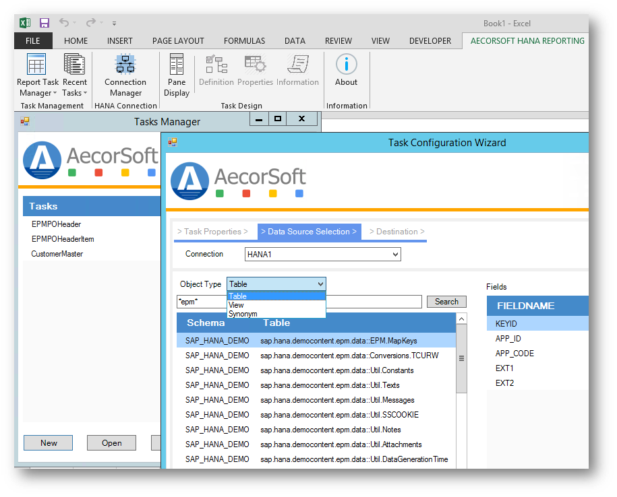Click the Definition ribbon icon
Screen dimensions: 617x497
(x=216, y=70)
